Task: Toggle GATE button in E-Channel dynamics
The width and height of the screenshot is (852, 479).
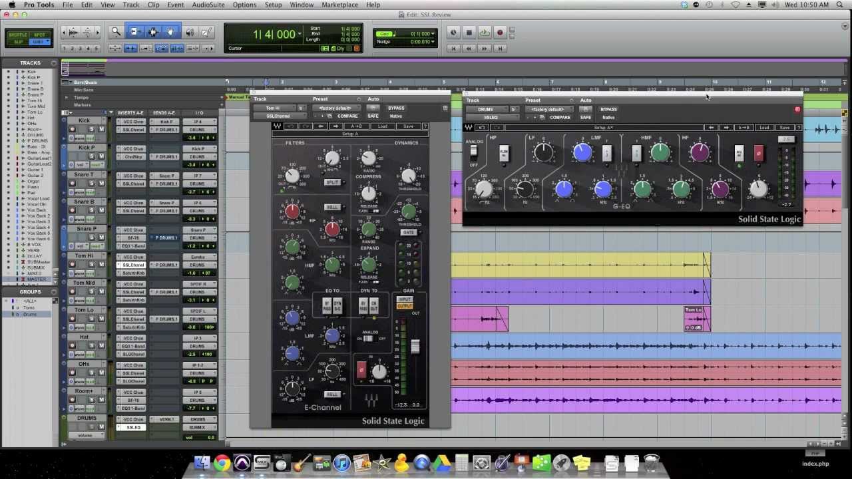Action: point(408,232)
